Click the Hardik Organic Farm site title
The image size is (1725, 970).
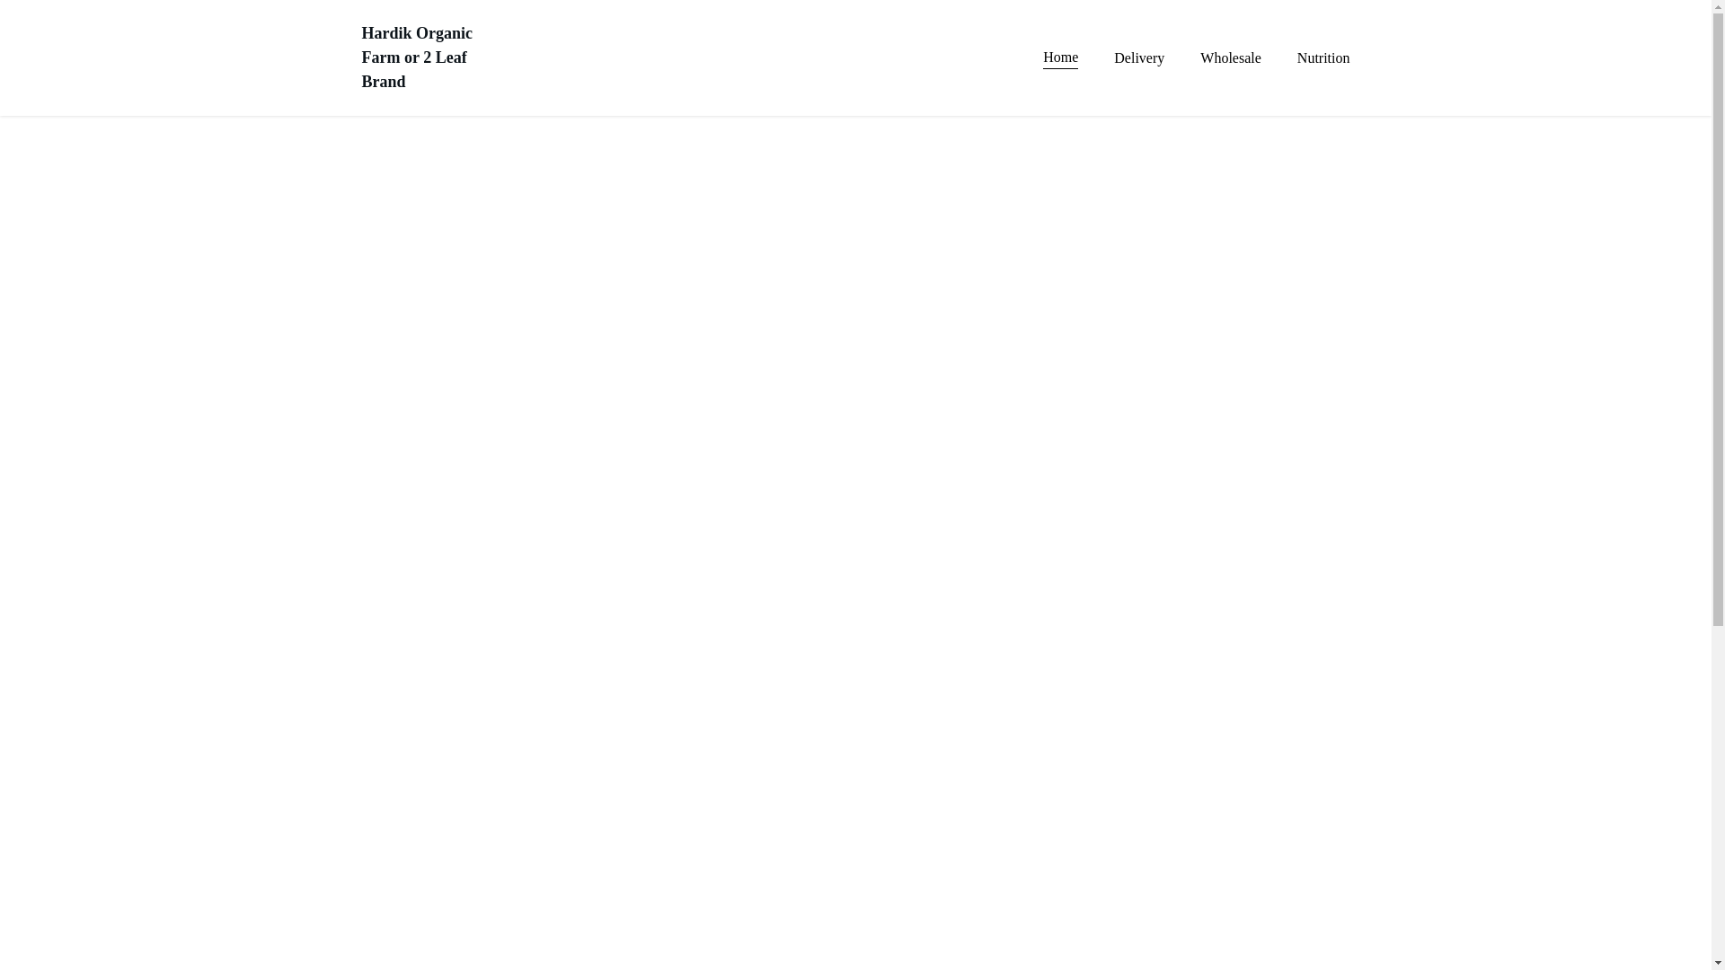pos(416,57)
